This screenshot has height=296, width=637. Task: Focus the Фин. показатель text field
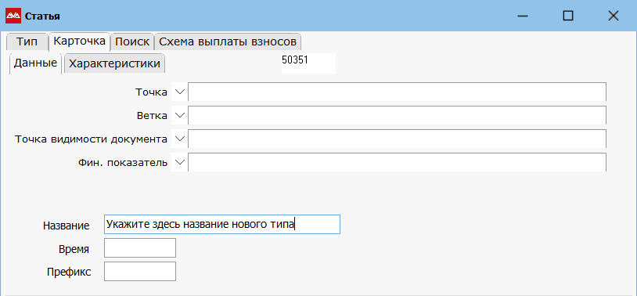click(x=397, y=162)
